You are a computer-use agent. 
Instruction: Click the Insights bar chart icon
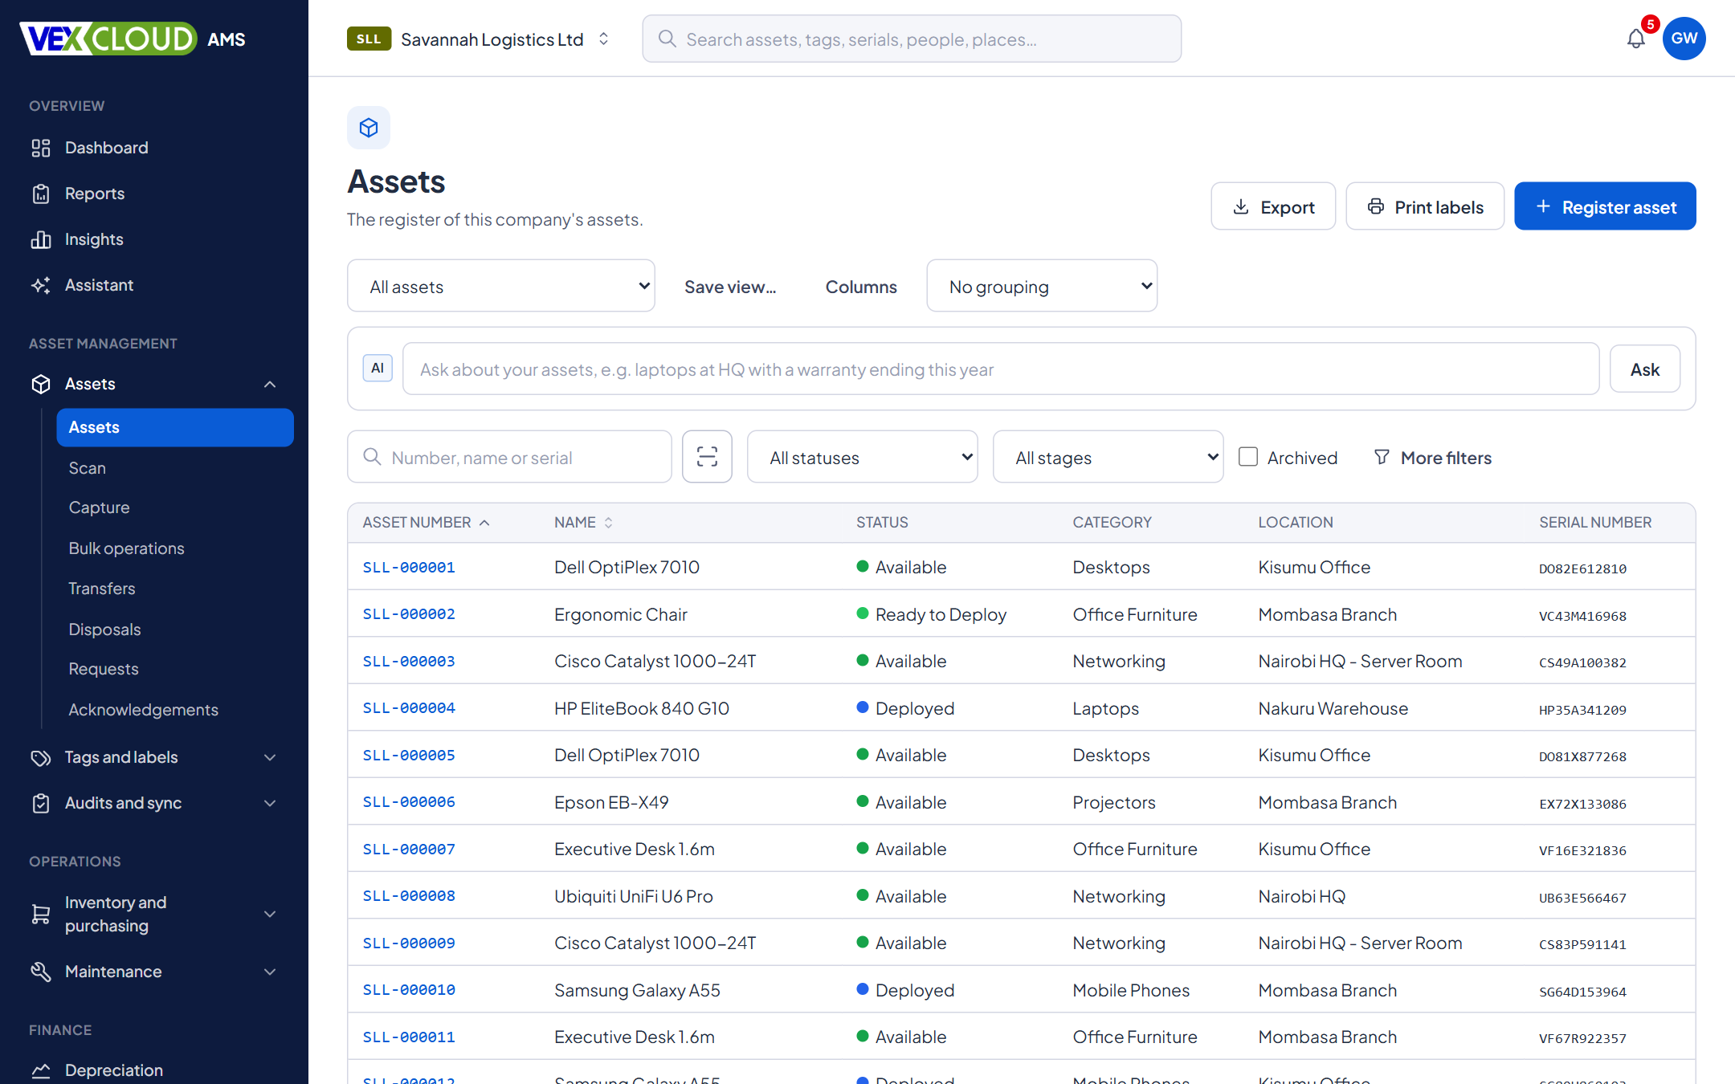coord(41,239)
